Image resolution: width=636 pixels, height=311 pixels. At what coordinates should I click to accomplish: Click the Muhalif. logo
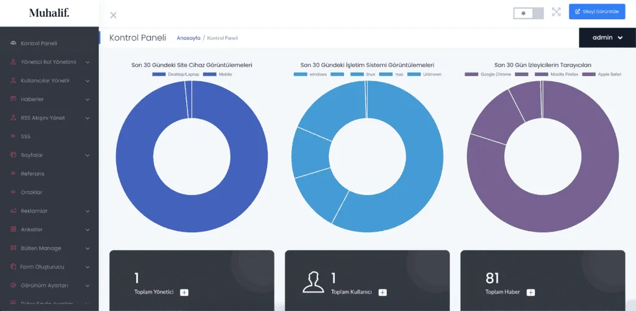[x=49, y=12]
